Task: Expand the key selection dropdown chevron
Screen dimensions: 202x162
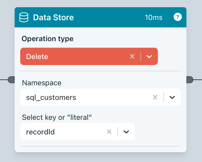Action: tap(126, 132)
